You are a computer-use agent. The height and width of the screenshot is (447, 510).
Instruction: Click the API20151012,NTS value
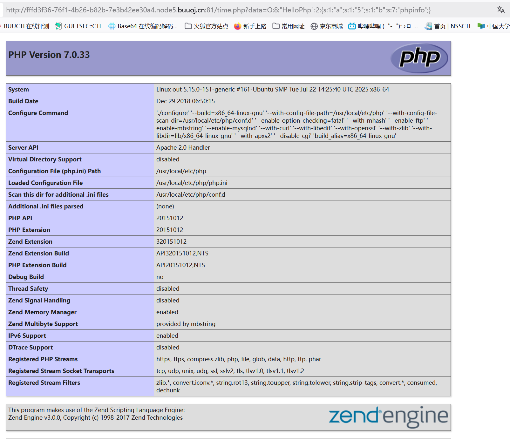pyautogui.click(x=180, y=265)
